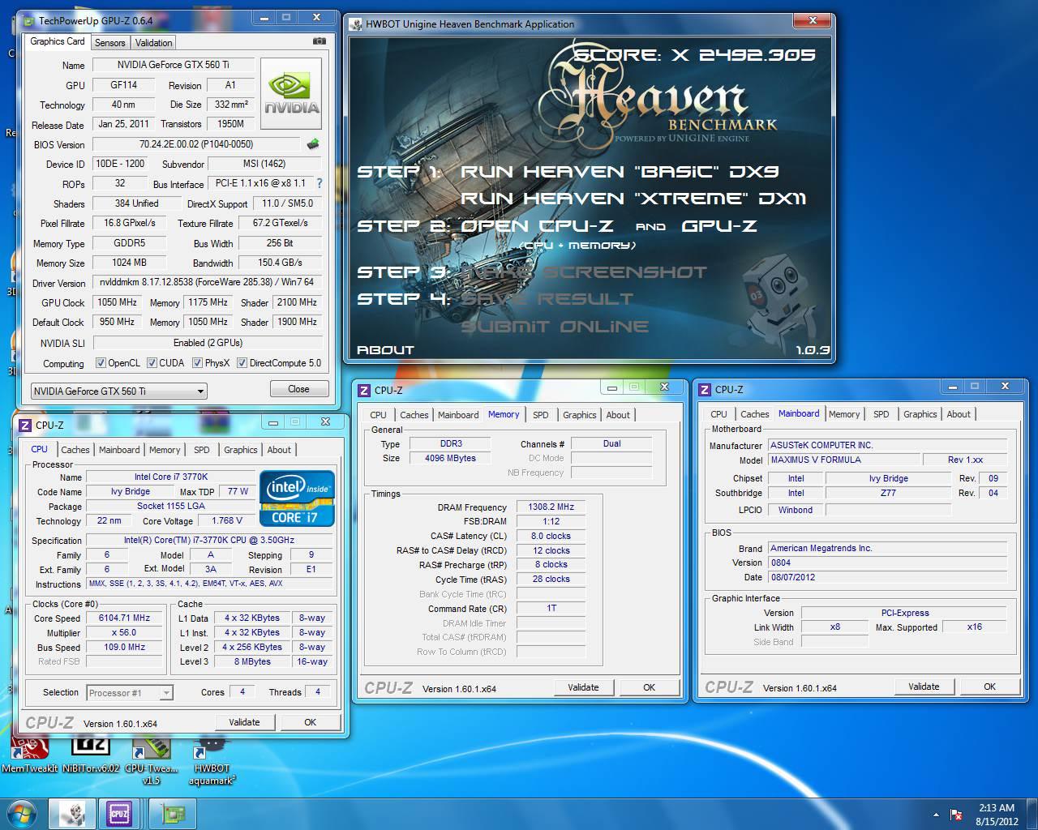1038x830 pixels.
Task: Show hidden tray icons arrow
Action: (x=937, y=815)
